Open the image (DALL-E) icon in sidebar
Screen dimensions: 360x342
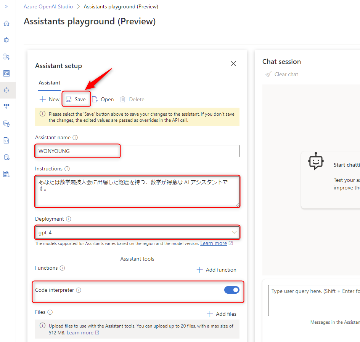coord(6,73)
